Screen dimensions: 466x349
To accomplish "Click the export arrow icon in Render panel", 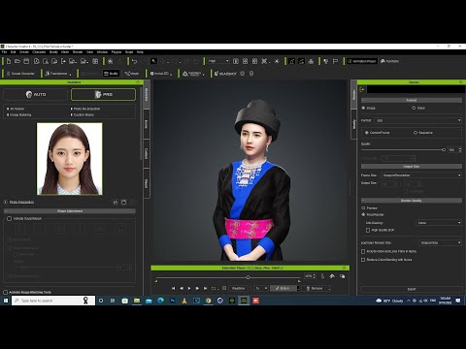I will pyautogui.click(x=362, y=89).
